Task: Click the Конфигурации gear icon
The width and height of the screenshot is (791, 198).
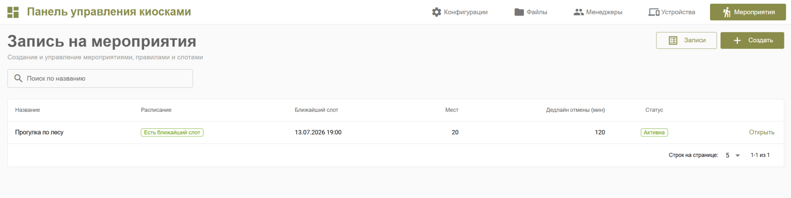Action: coord(436,12)
